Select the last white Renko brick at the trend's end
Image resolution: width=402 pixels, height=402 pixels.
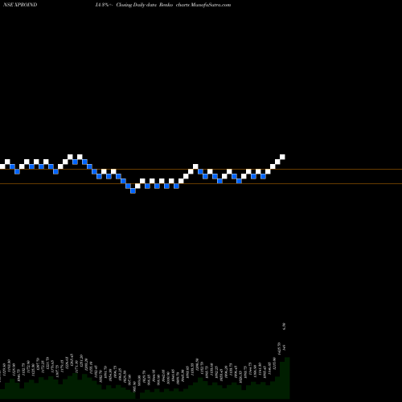pos(282,157)
